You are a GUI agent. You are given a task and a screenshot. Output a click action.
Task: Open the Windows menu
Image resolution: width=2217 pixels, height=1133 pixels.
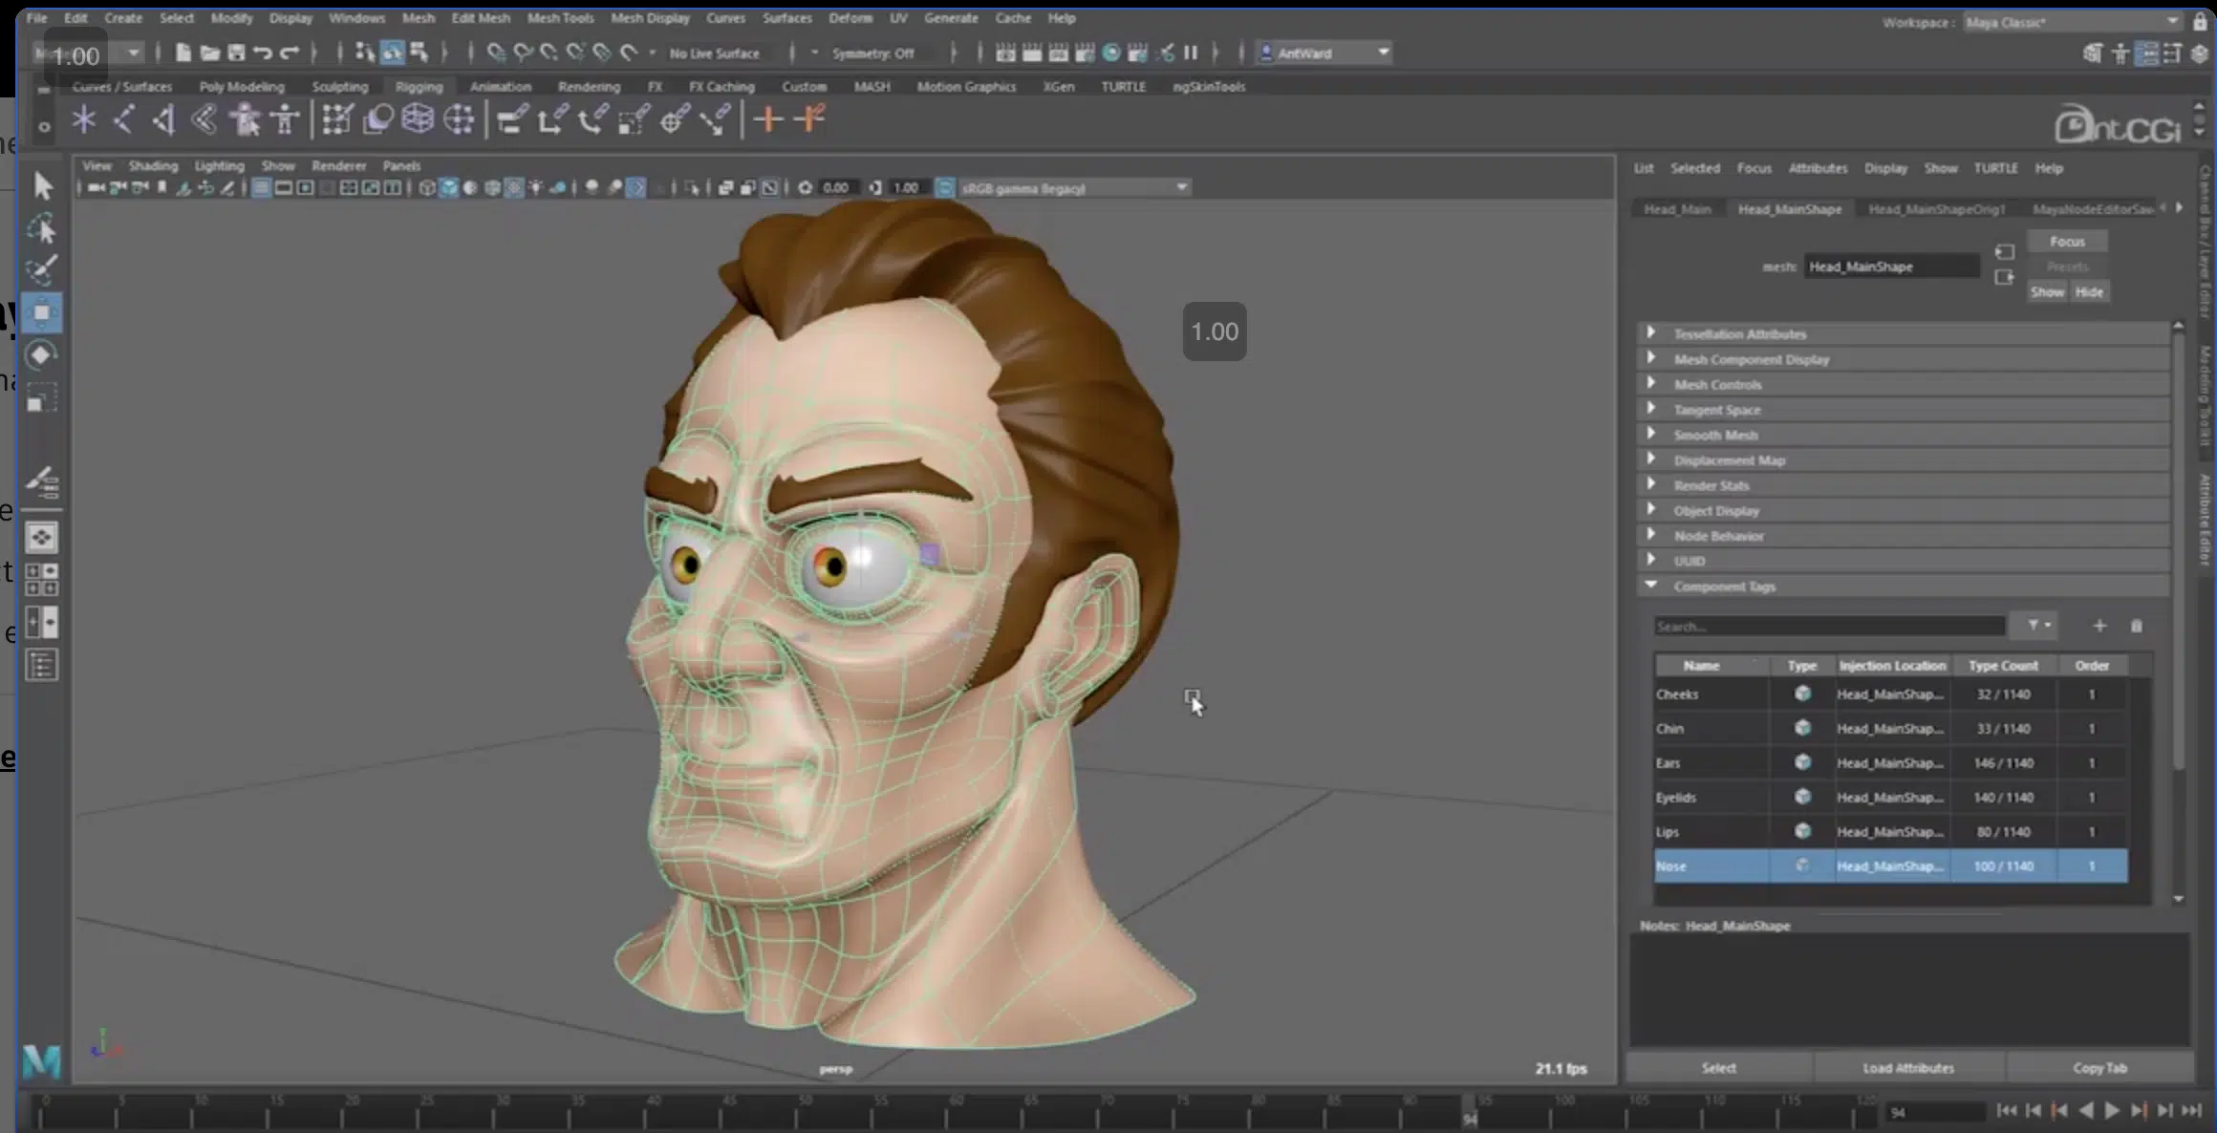click(357, 18)
